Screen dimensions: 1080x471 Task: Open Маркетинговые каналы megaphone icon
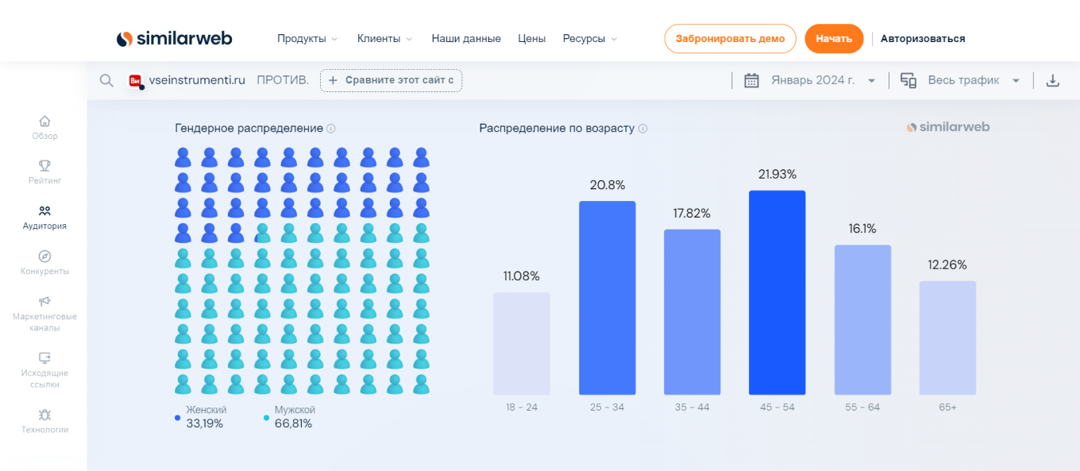pos(44,302)
